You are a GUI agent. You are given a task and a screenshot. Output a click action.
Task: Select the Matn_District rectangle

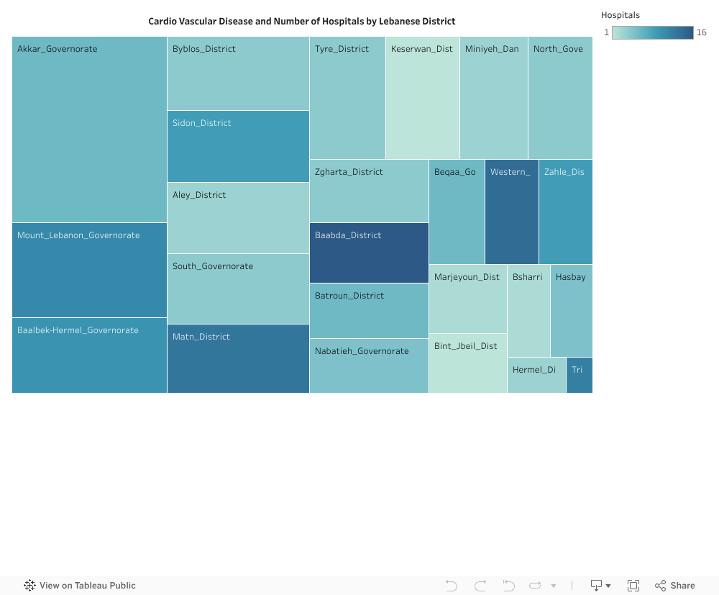pos(238,358)
